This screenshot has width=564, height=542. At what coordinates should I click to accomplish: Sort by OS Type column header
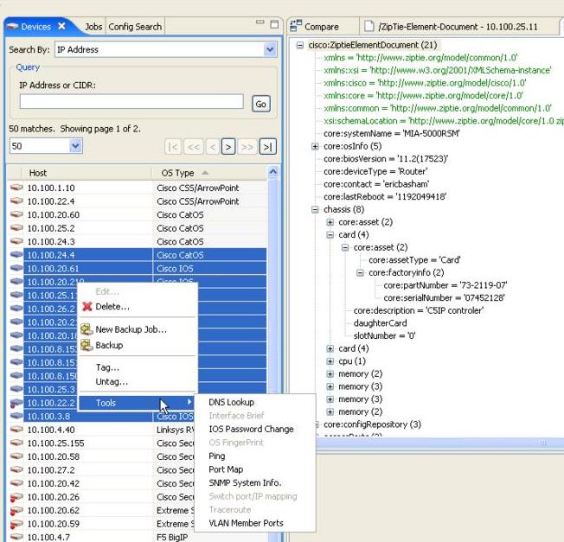(209, 173)
